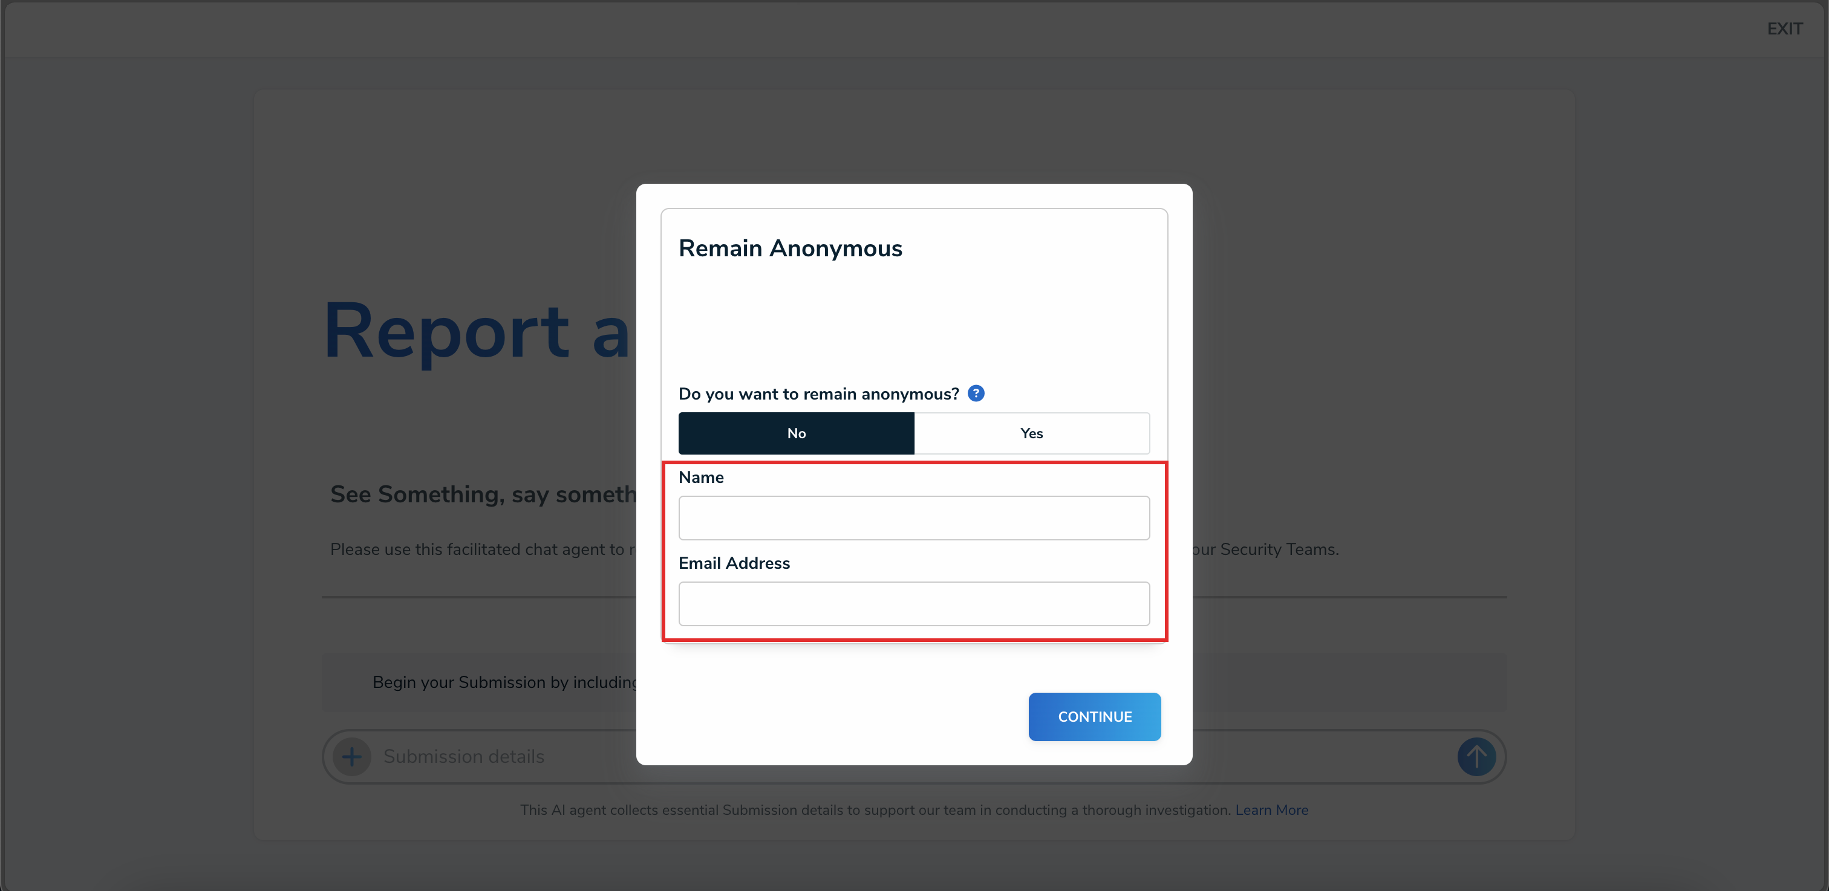Image resolution: width=1829 pixels, height=891 pixels.
Task: Select Yes to remain anonymous
Action: coord(1031,433)
